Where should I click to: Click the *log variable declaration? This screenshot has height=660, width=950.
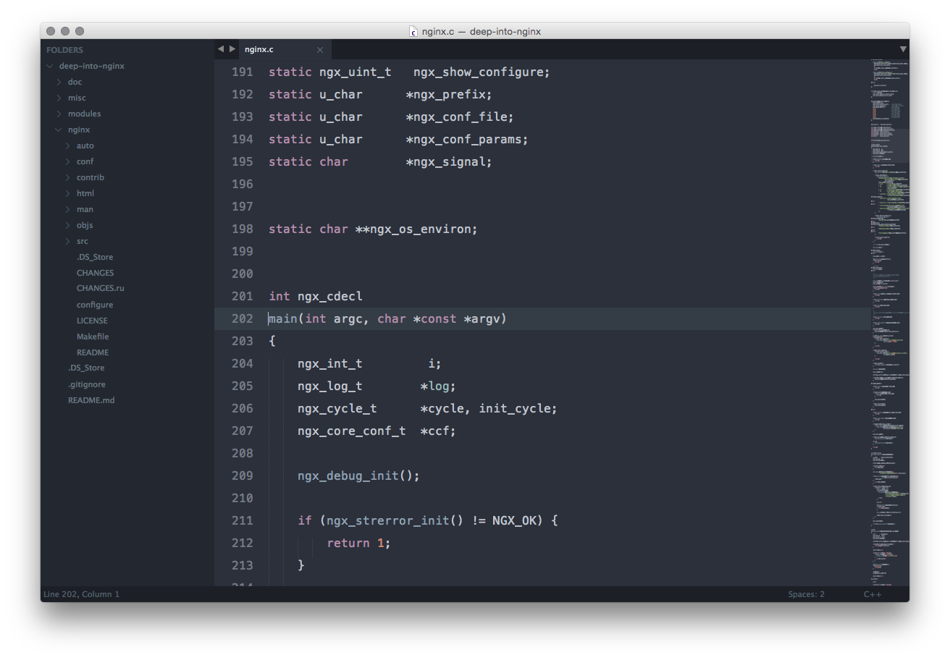[438, 386]
